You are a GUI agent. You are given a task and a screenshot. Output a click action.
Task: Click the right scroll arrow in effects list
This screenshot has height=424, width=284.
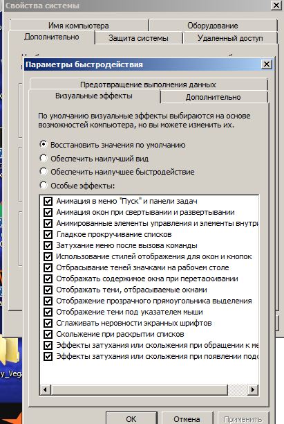(x=252, y=389)
